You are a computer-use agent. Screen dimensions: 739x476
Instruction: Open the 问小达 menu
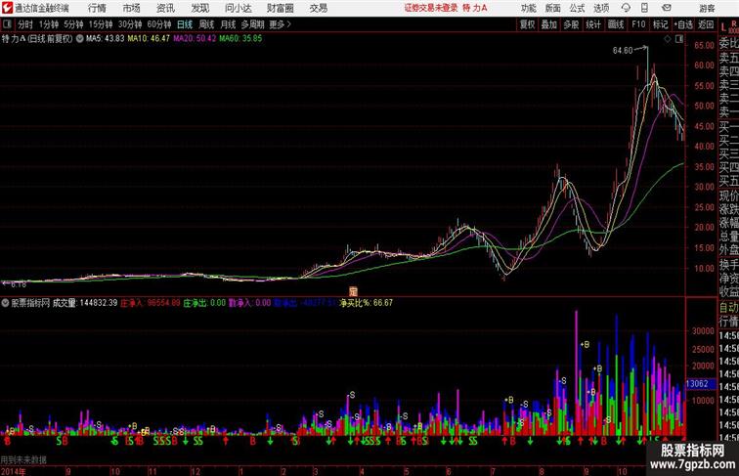click(238, 8)
